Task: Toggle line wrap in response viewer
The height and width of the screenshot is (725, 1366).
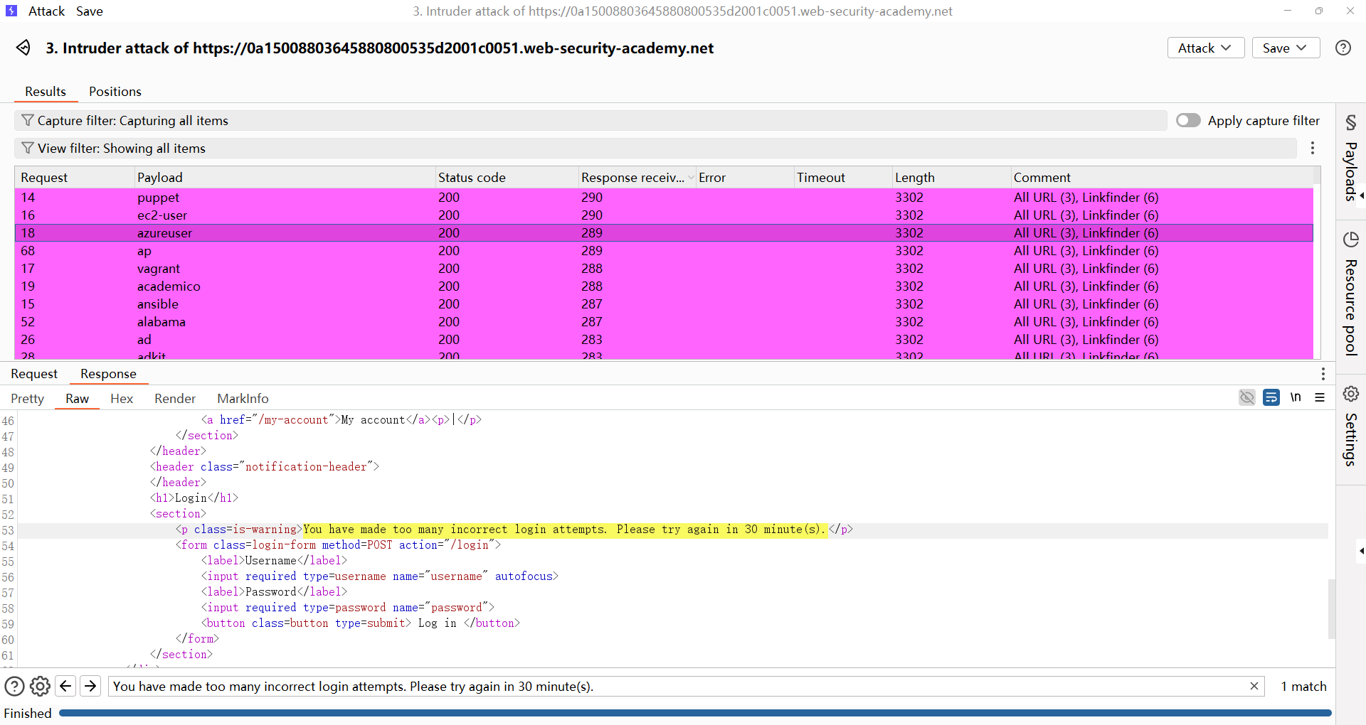Action: [1271, 397]
